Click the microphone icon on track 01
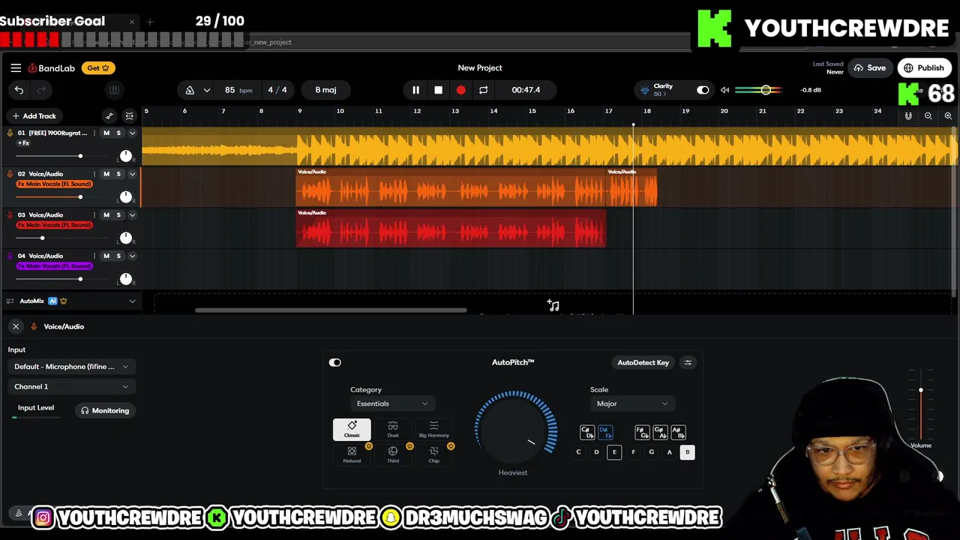Image resolution: width=960 pixels, height=540 pixels. [10, 133]
